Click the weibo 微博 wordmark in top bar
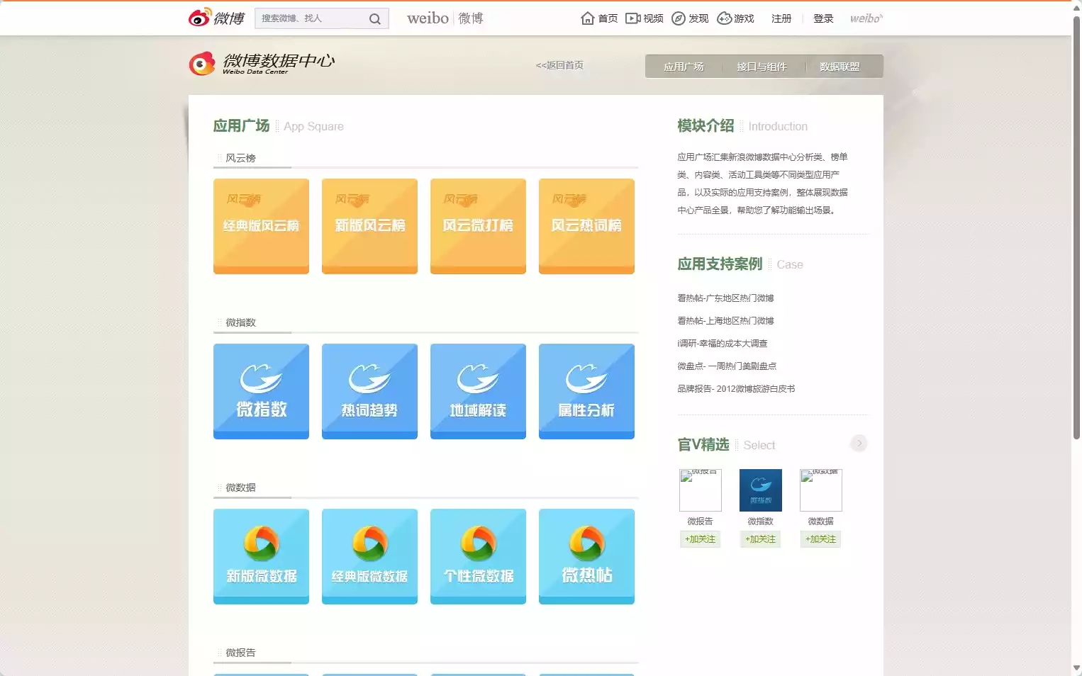The image size is (1082, 676). pyautogui.click(x=445, y=18)
